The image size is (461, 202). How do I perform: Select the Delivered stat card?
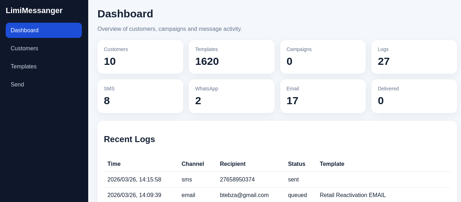point(414,96)
